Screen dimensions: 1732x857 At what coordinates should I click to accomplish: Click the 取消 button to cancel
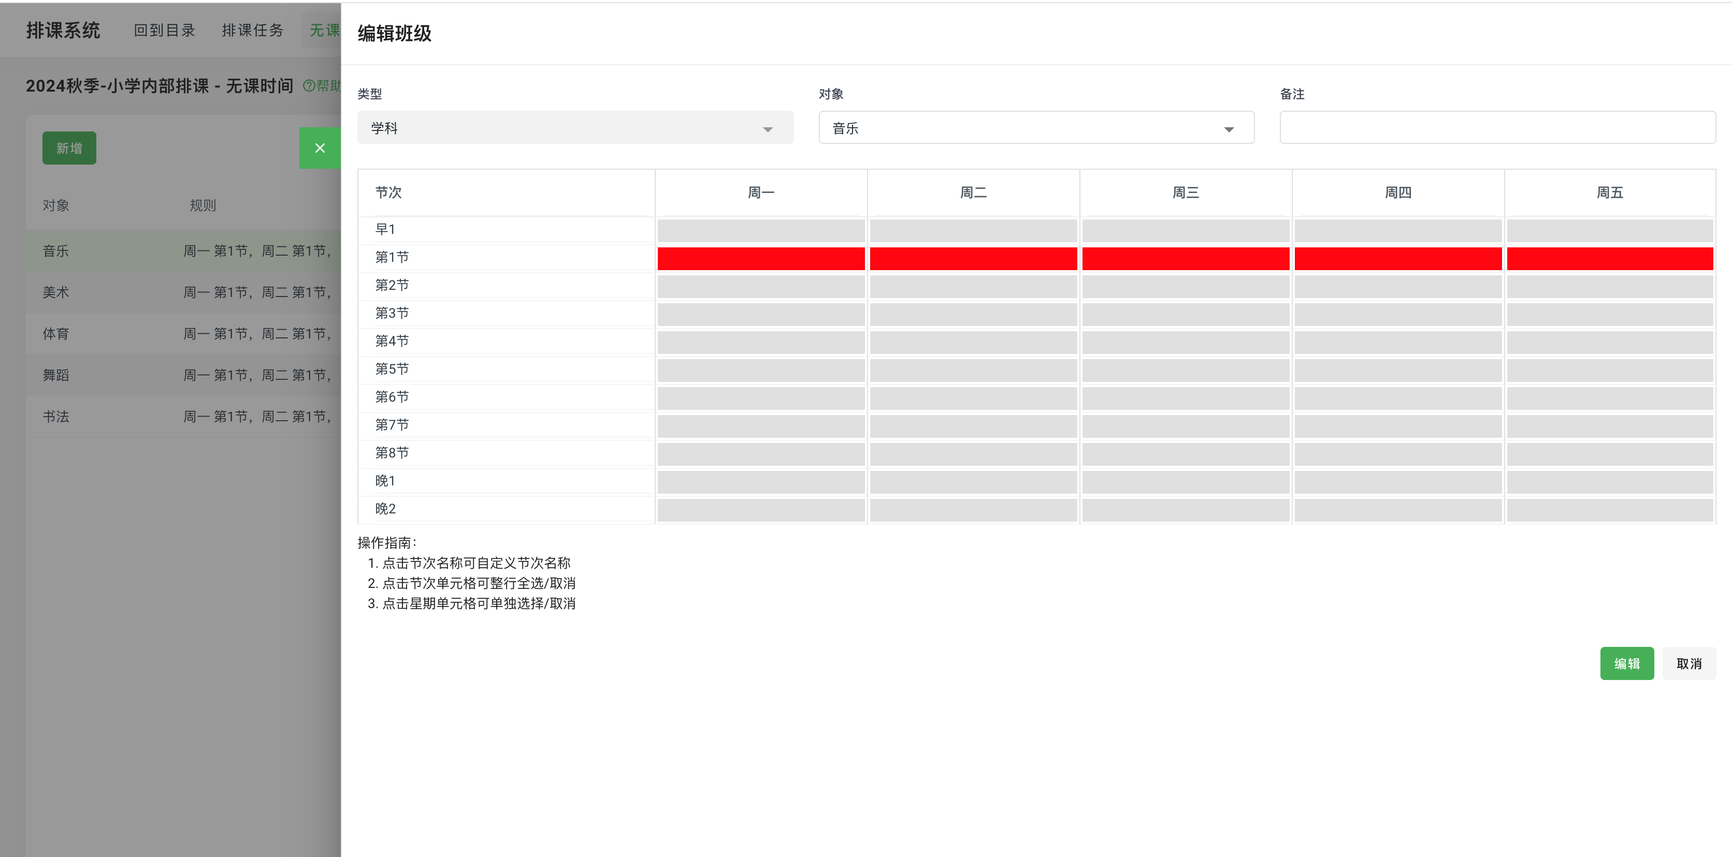(1689, 663)
